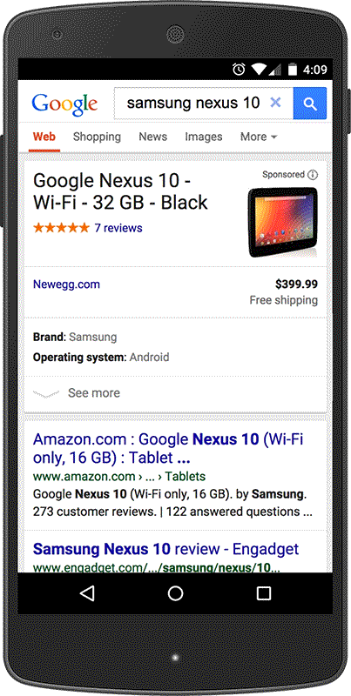The width and height of the screenshot is (351, 696).
Task: Tap the Nexus 10 tablet product thumbnail
Action: [x=282, y=223]
